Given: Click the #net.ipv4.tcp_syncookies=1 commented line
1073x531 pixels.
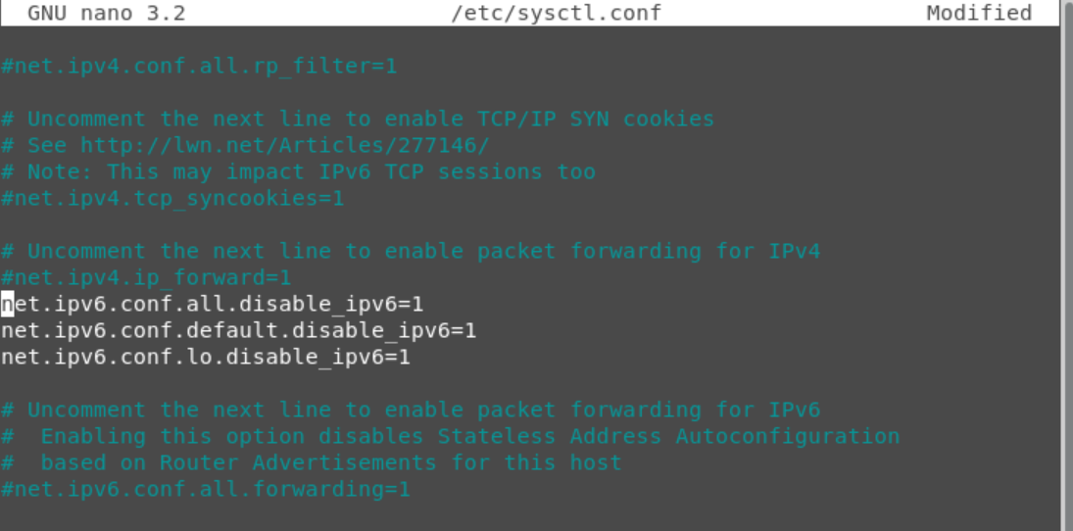Looking at the screenshot, I should pos(172,199).
